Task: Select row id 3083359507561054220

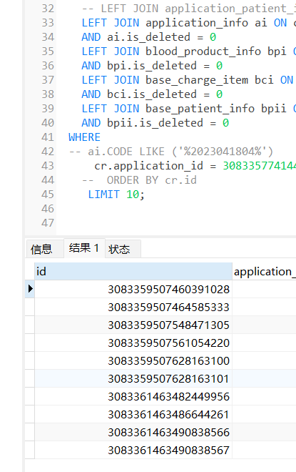Action: [x=133, y=343]
